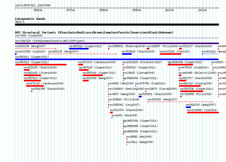Click dgv9686n54 (Cooper2011) label
226x162 pixels.
[x=140, y=78]
